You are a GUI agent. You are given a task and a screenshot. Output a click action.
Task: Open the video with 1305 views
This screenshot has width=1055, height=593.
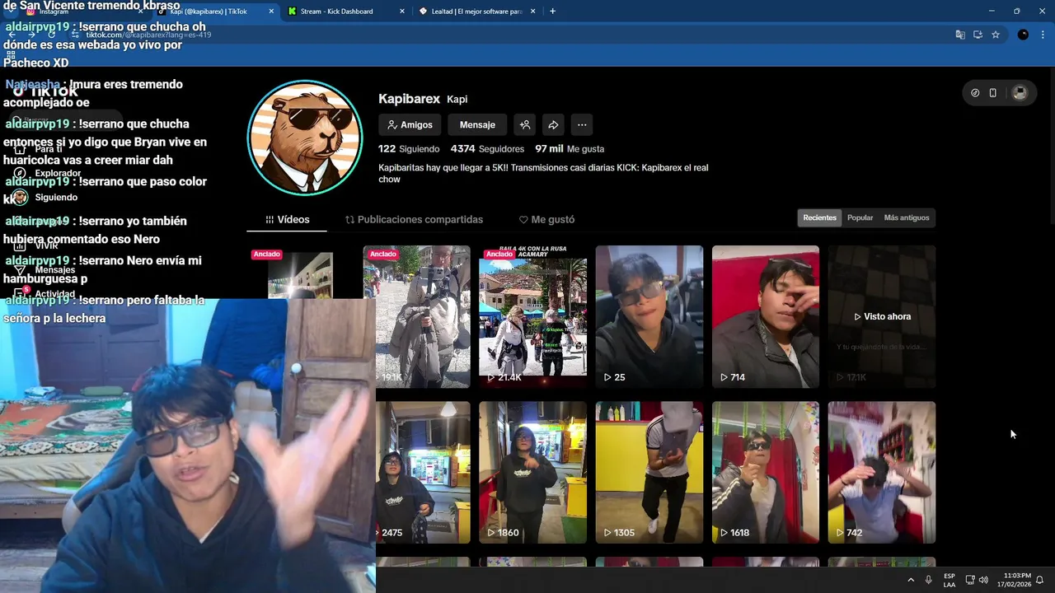tap(649, 473)
